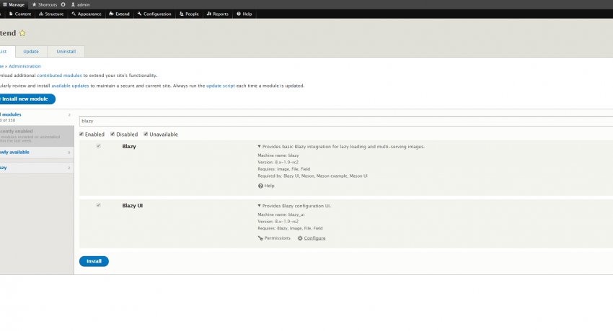Toggle the Unavailable filter checkbox
Screen dimensions: 613x331
(x=146, y=134)
